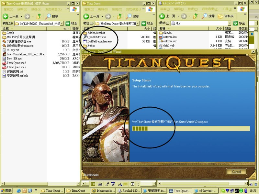Click 移至 (Go) in MDF_Game window

click(71, 23)
